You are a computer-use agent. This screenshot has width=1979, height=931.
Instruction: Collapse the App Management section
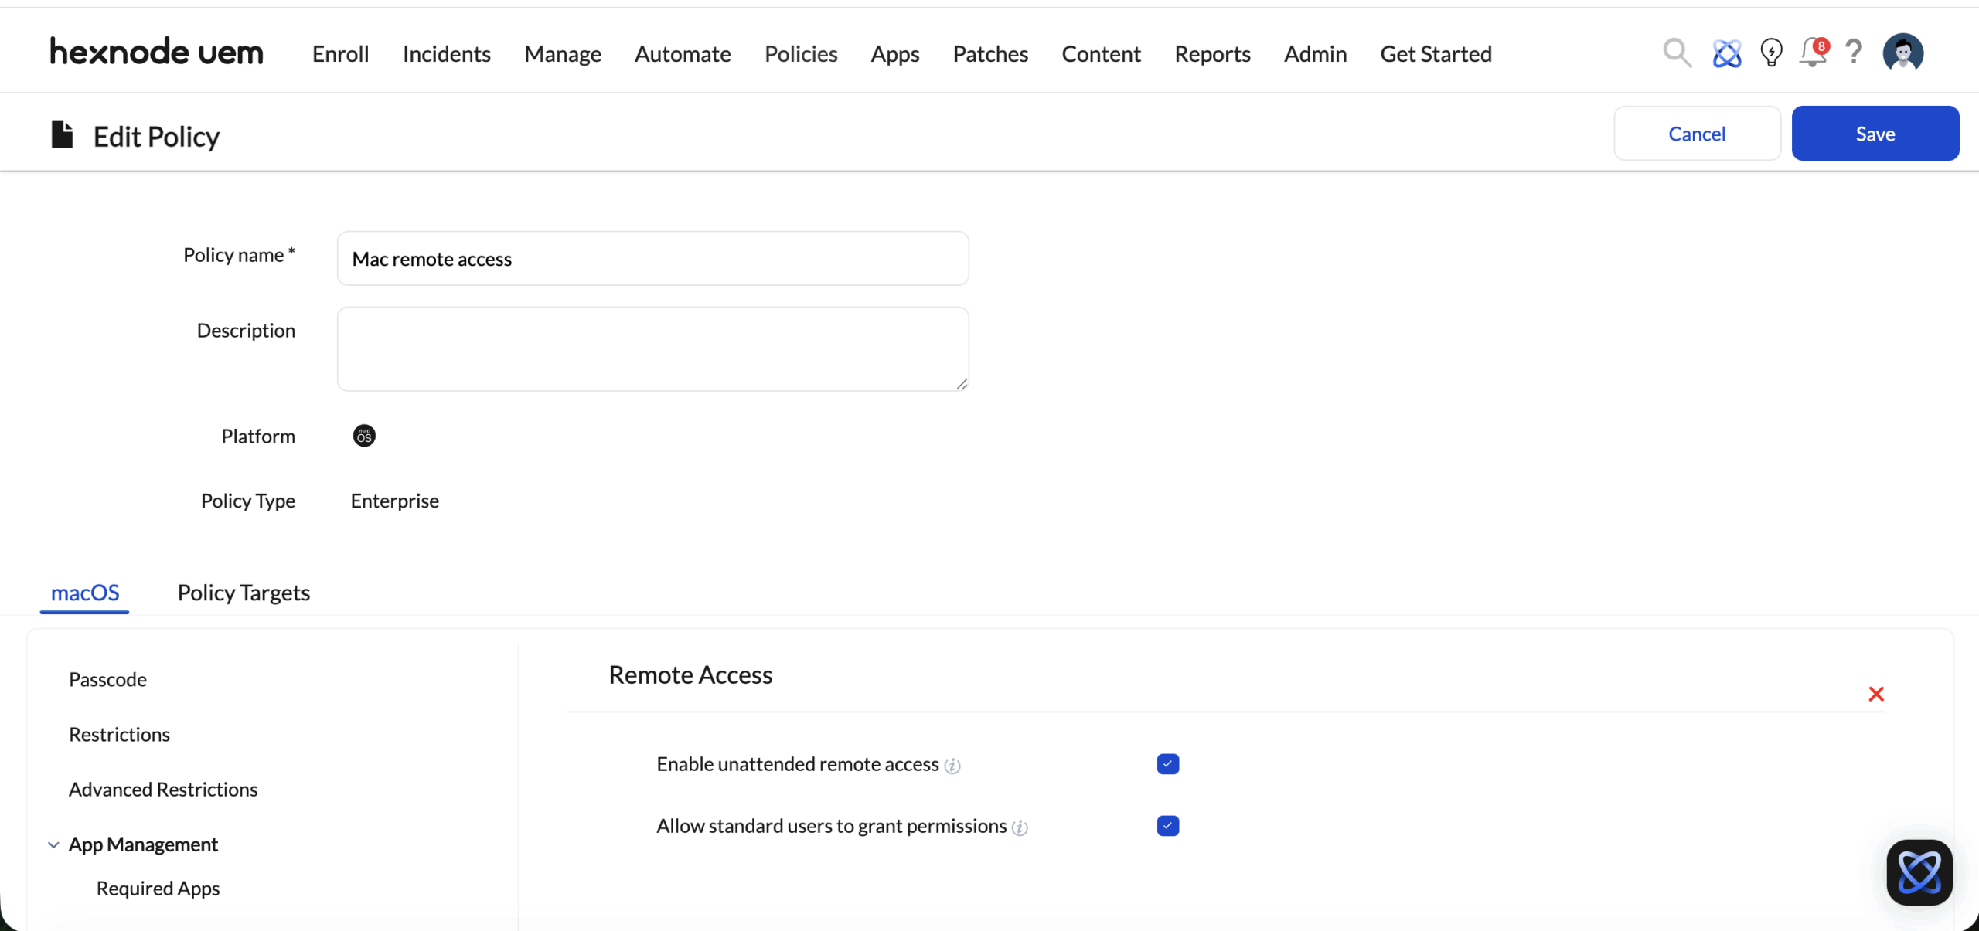pos(53,844)
